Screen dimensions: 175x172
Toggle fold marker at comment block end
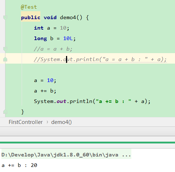[5, 59]
